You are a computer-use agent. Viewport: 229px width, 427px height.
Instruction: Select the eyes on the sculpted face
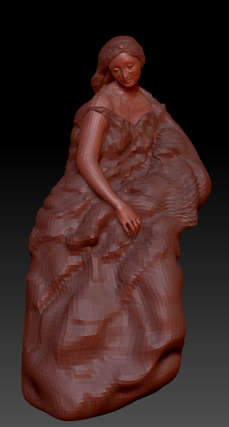pyautogui.click(x=123, y=68)
